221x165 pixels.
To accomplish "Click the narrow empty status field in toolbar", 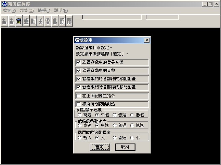I will (162, 17).
